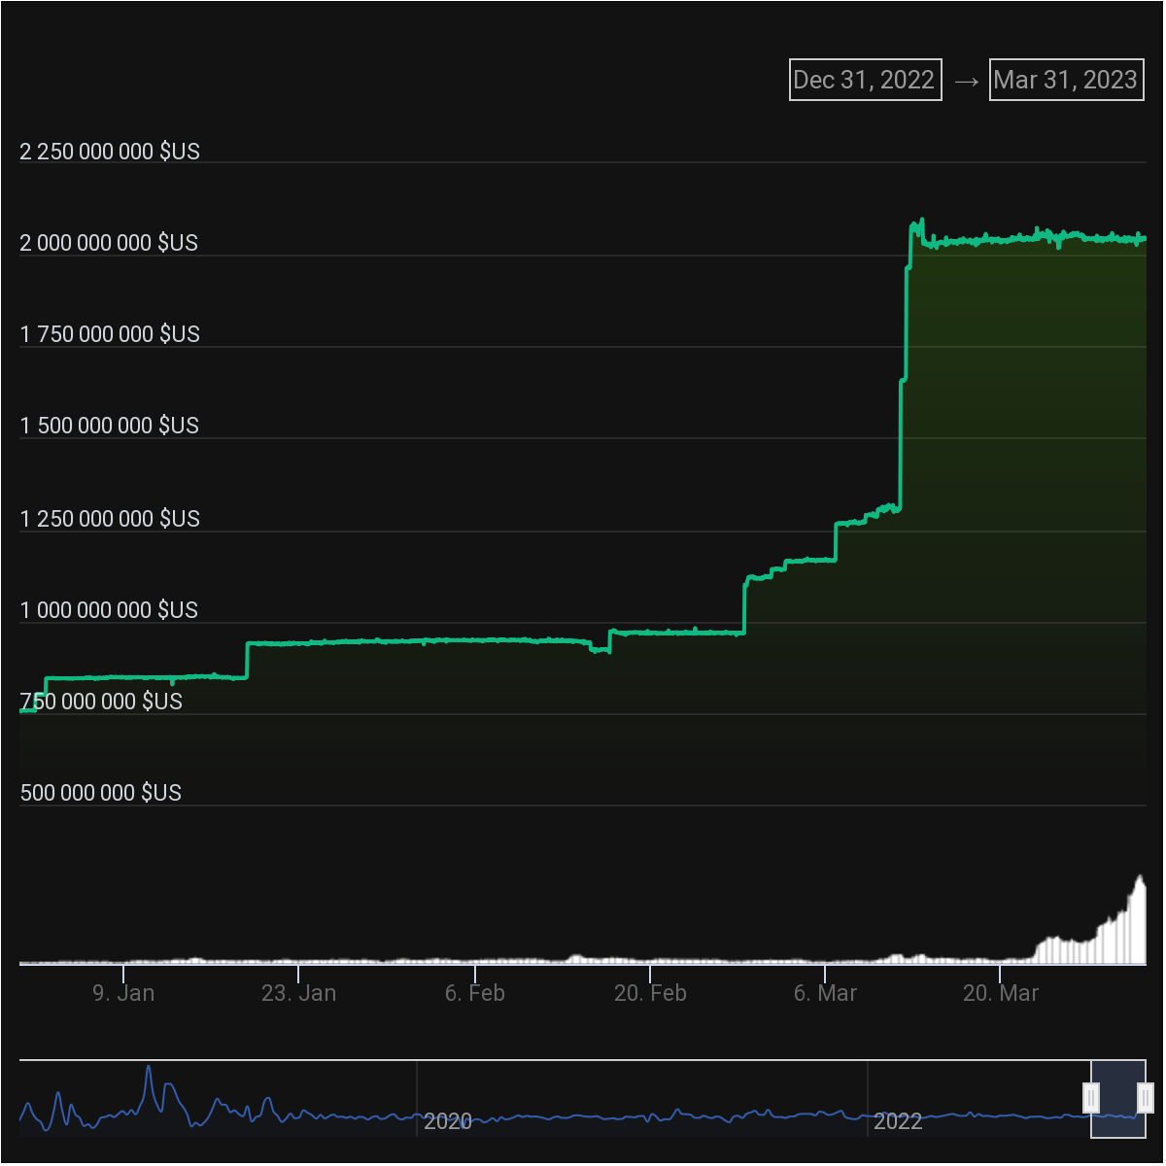Click the tallest spike in the navigator sparkline
1166x1166 pixels.
point(149,1069)
